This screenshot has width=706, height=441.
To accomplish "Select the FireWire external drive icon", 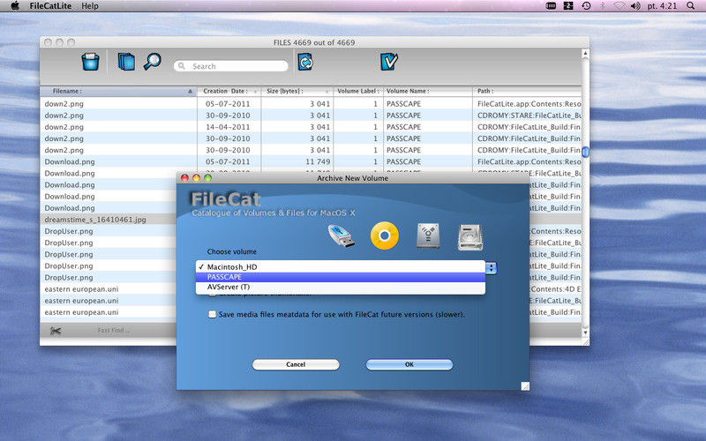I will point(427,236).
